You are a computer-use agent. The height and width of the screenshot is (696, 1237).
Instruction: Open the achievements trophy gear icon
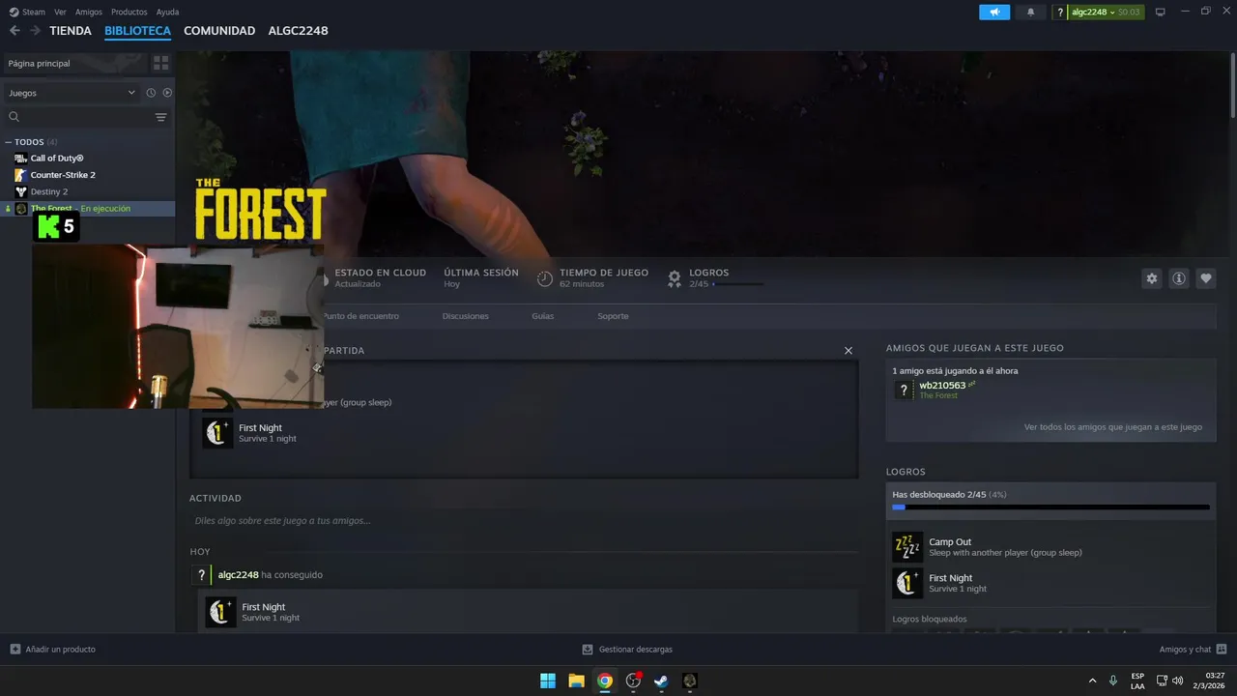click(x=675, y=278)
